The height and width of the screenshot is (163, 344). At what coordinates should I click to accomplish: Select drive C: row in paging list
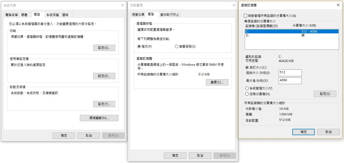click(292, 31)
